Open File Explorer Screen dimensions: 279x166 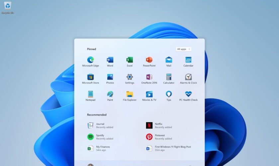pyautogui.click(x=130, y=96)
